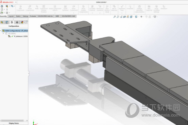Click View Orientation cube icon
Image resolution: width=188 pixels, height=125 pixels.
[131, 17]
